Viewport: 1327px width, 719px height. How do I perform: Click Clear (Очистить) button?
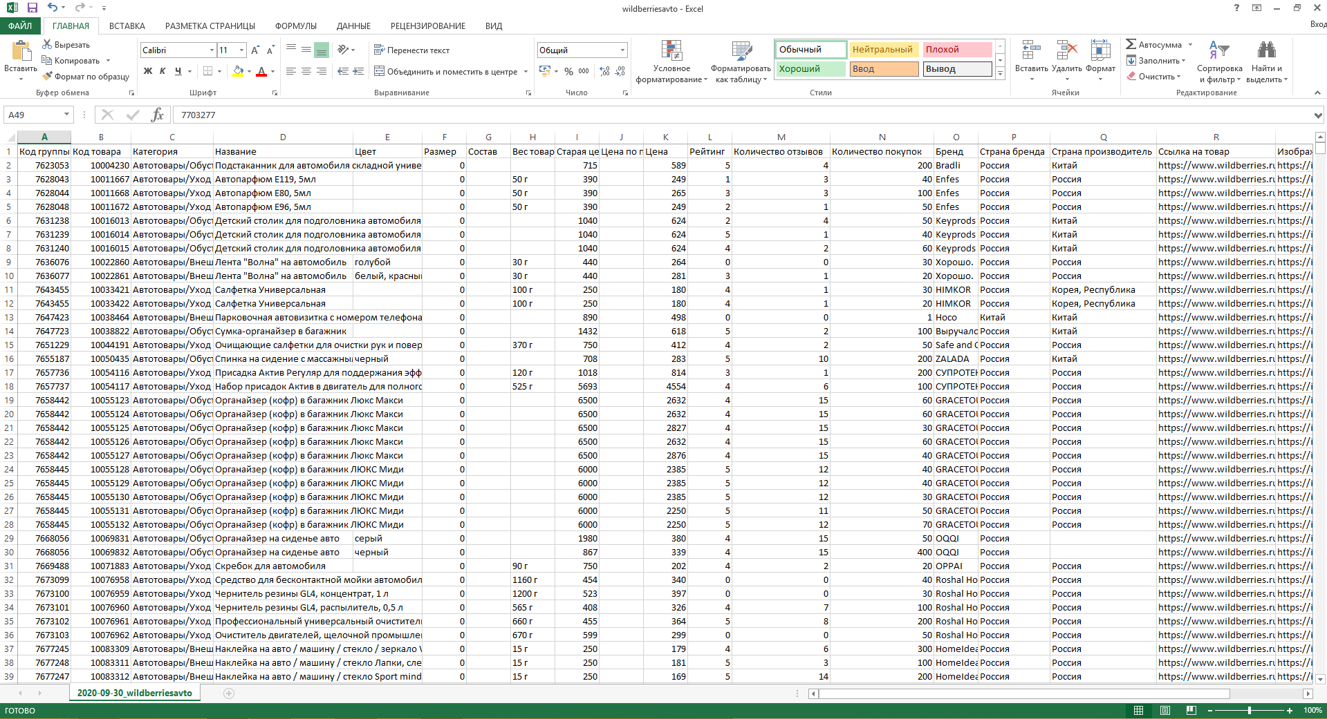(x=1153, y=77)
